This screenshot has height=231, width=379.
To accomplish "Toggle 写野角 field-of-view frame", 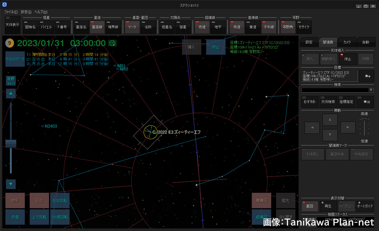I will pos(287,27).
